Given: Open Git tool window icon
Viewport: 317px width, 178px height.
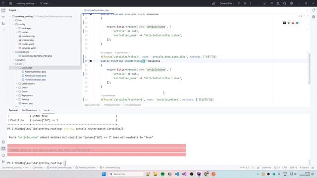Looking at the screenshot, I should (3, 162).
